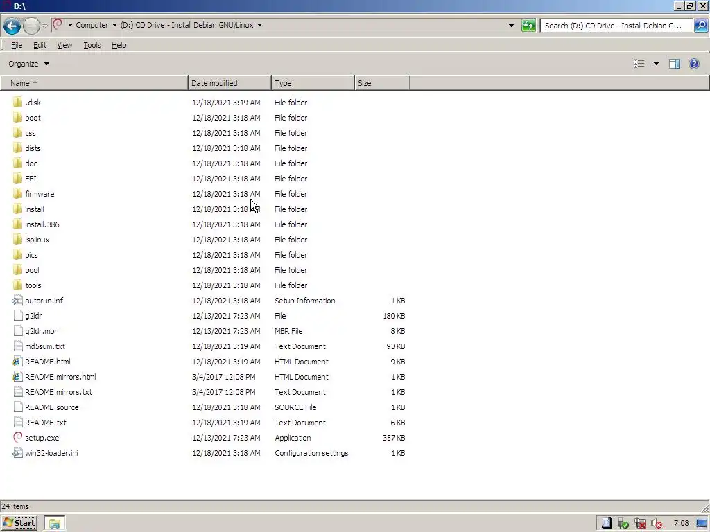Select the README.txt file name
Viewport: 710px width, 532px height.
(x=46, y=423)
